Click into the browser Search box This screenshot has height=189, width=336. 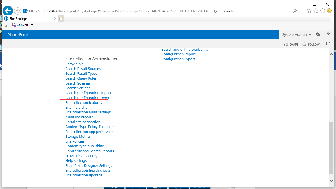256,11
